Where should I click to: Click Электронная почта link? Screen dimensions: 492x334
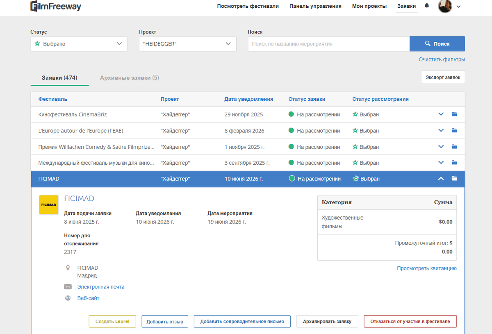[101, 287]
